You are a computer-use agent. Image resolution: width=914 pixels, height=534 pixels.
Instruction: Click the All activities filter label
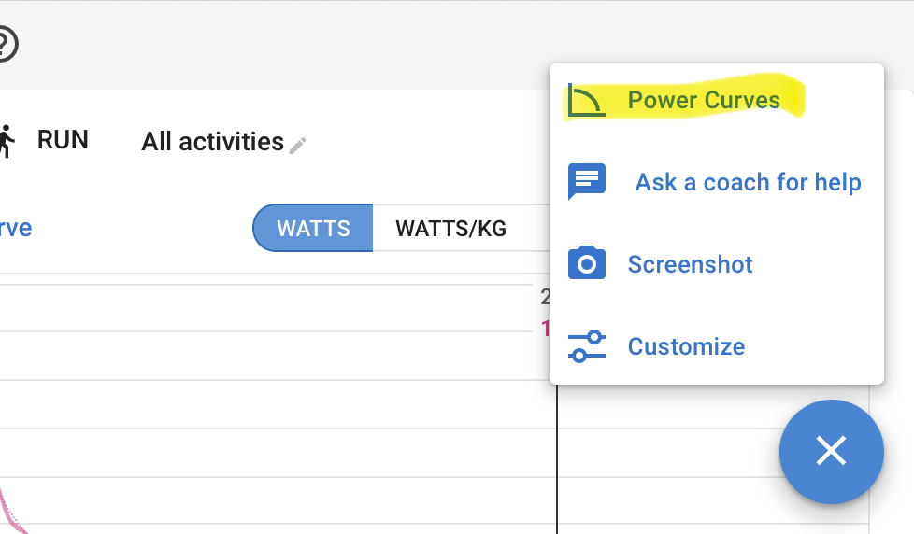[x=212, y=142]
